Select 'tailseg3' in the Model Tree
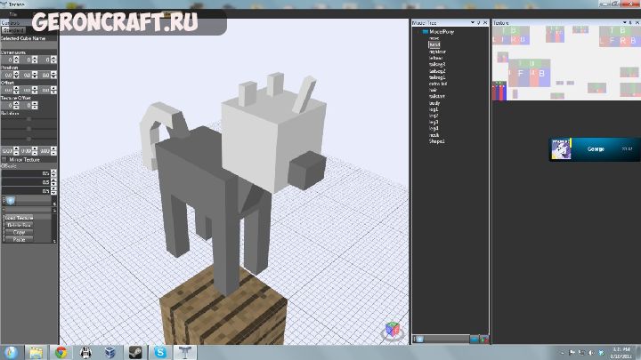641x360 pixels. coord(437,64)
